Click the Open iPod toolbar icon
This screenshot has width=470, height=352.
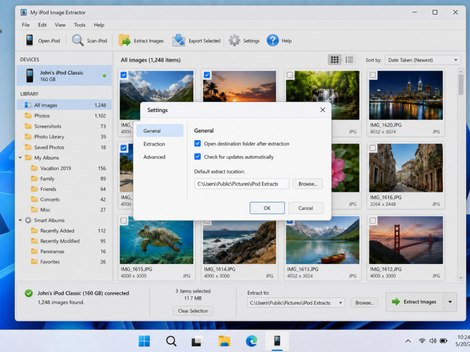pos(29,40)
